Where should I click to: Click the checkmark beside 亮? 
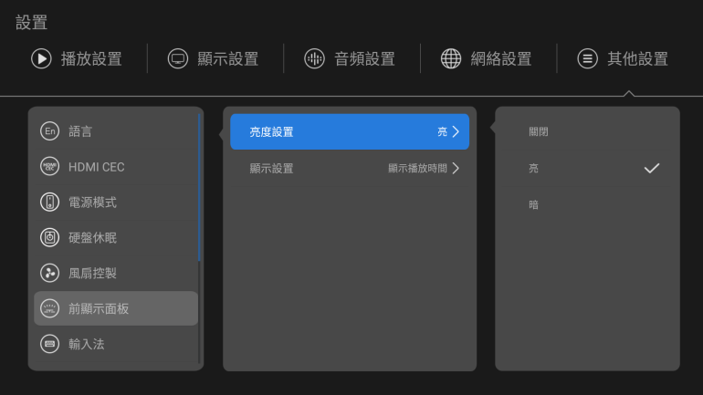(x=652, y=169)
